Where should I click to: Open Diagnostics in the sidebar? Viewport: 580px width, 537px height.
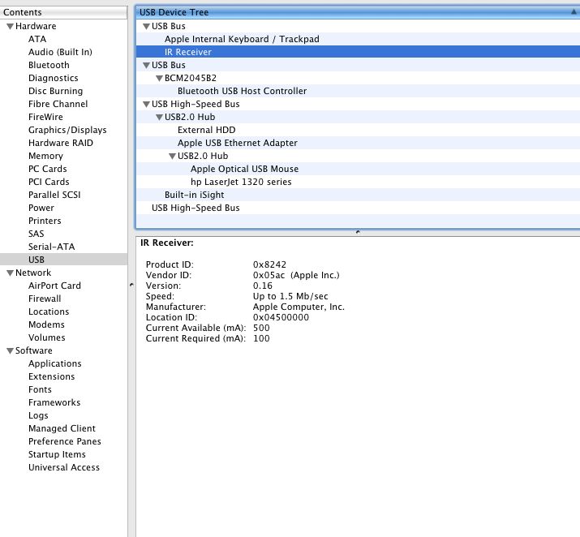point(54,78)
